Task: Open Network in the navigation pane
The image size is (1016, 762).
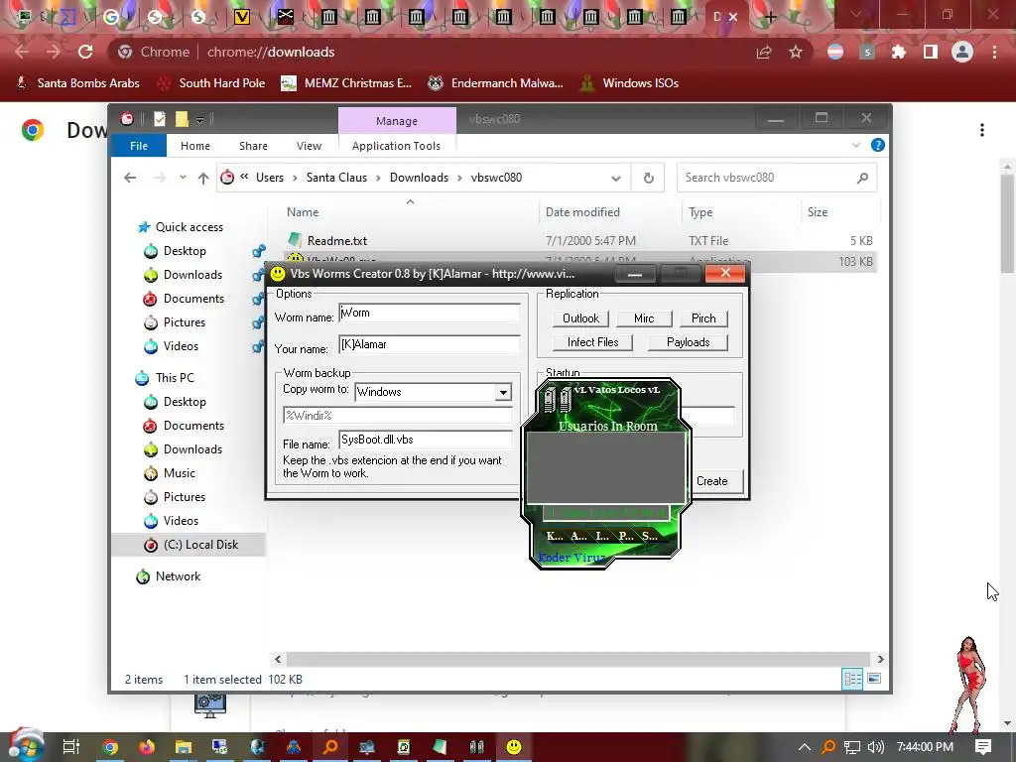Action: click(178, 576)
